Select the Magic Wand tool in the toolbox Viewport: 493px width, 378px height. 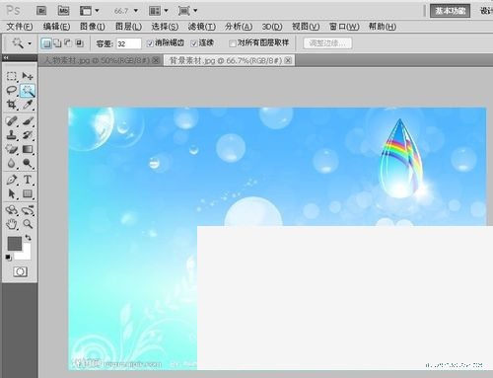(28, 91)
